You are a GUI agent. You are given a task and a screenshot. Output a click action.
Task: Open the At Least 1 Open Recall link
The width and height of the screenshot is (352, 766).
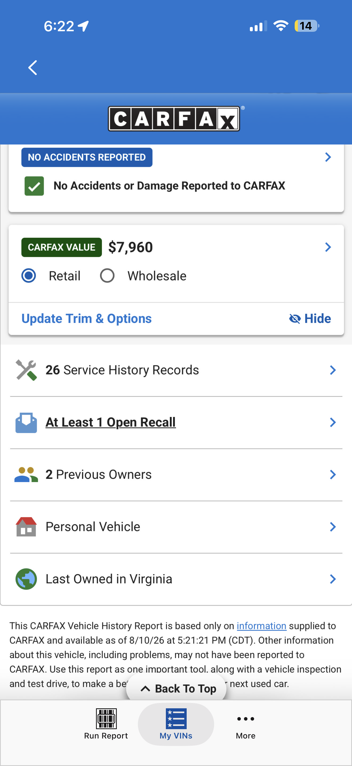tap(111, 423)
